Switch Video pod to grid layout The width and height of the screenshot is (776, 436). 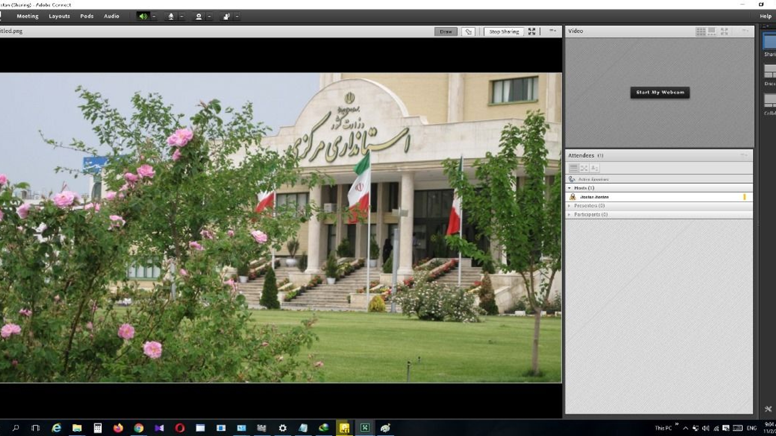[700, 31]
